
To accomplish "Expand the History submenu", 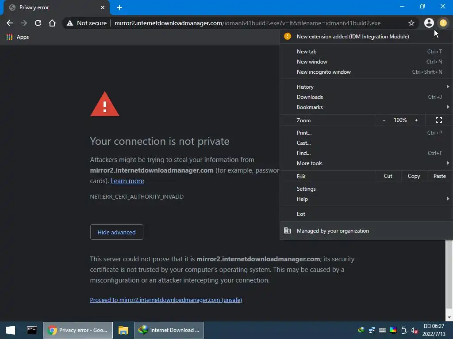I will [366, 87].
